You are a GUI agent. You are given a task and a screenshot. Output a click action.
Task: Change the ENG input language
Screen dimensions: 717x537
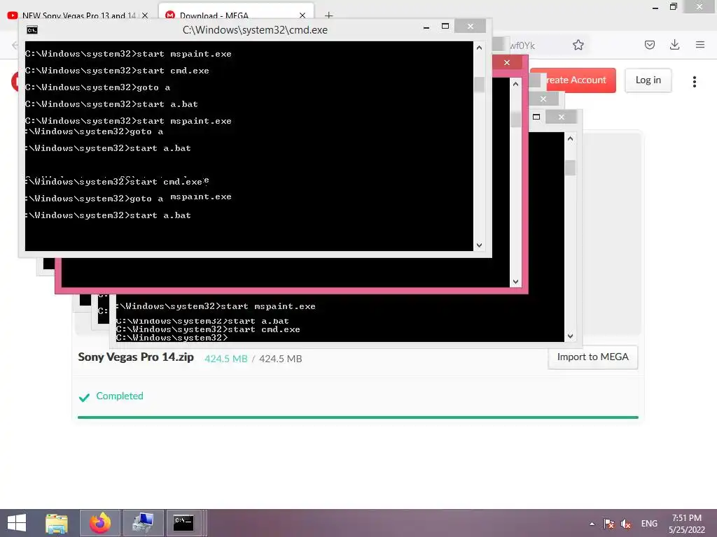pyautogui.click(x=649, y=524)
